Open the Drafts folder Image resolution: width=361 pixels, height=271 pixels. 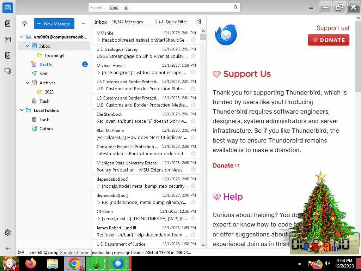click(x=54, y=65)
